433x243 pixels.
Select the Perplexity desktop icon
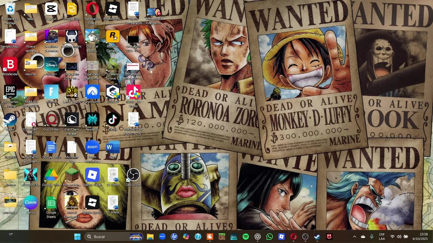92,123
